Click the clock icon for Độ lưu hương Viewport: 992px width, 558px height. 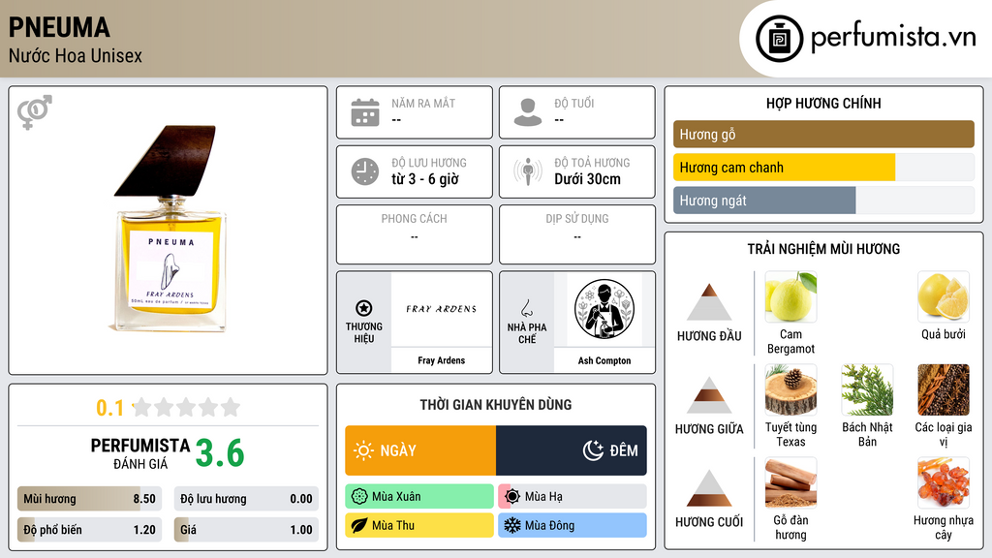coord(365,171)
